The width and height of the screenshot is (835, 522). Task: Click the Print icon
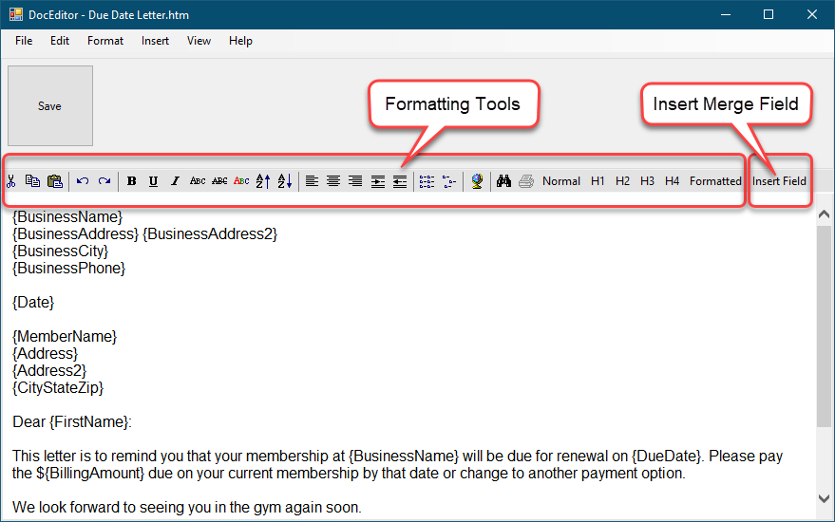tap(526, 181)
